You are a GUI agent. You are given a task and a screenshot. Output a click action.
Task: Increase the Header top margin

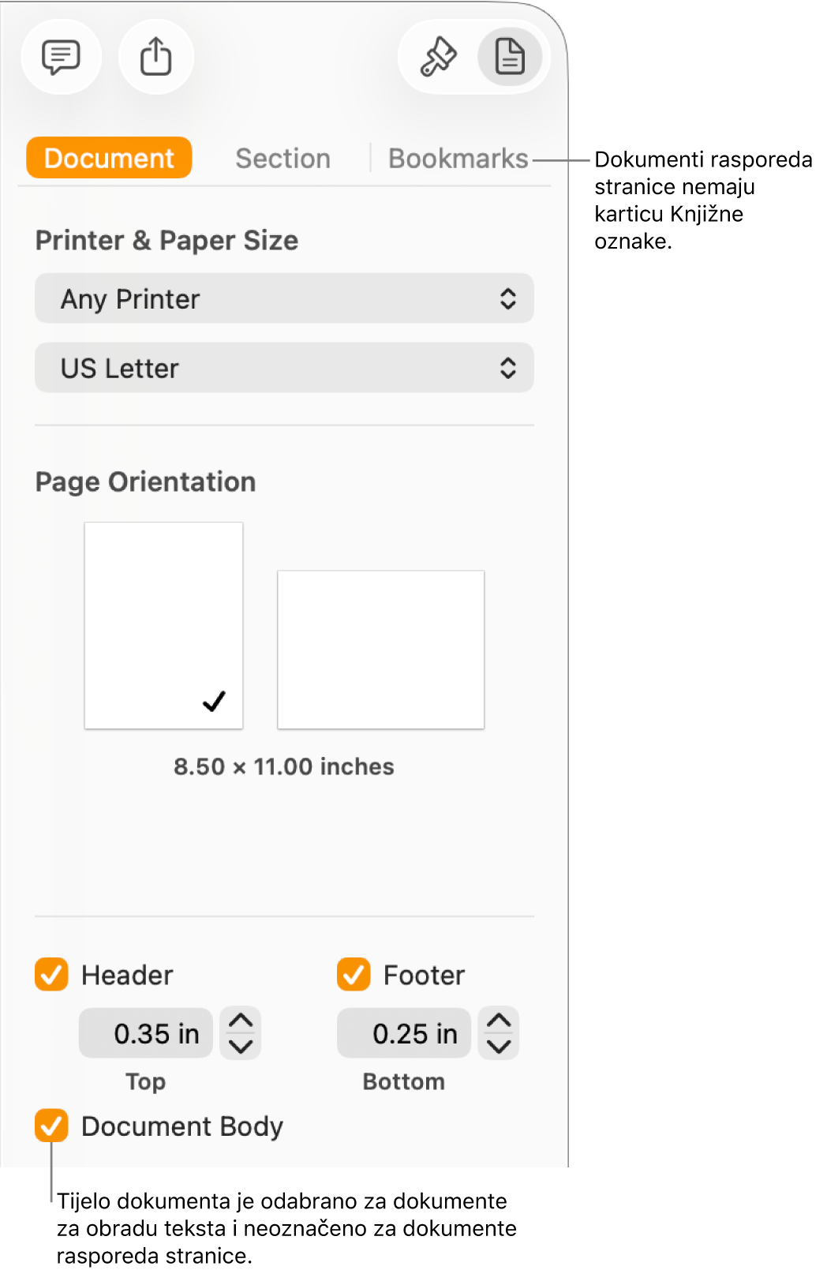[x=241, y=1021]
